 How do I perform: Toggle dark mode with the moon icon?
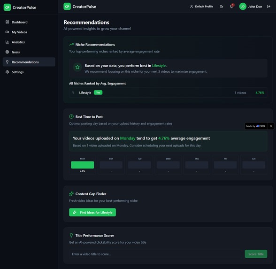coord(222,7)
